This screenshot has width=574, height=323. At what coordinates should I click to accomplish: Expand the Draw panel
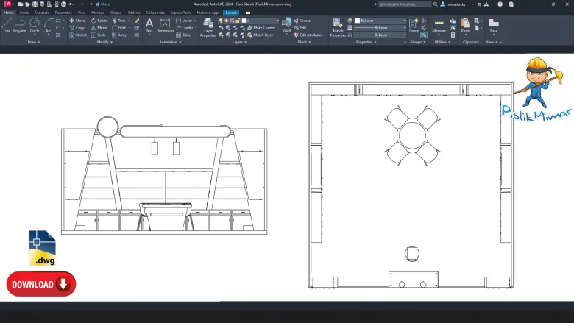click(x=34, y=42)
